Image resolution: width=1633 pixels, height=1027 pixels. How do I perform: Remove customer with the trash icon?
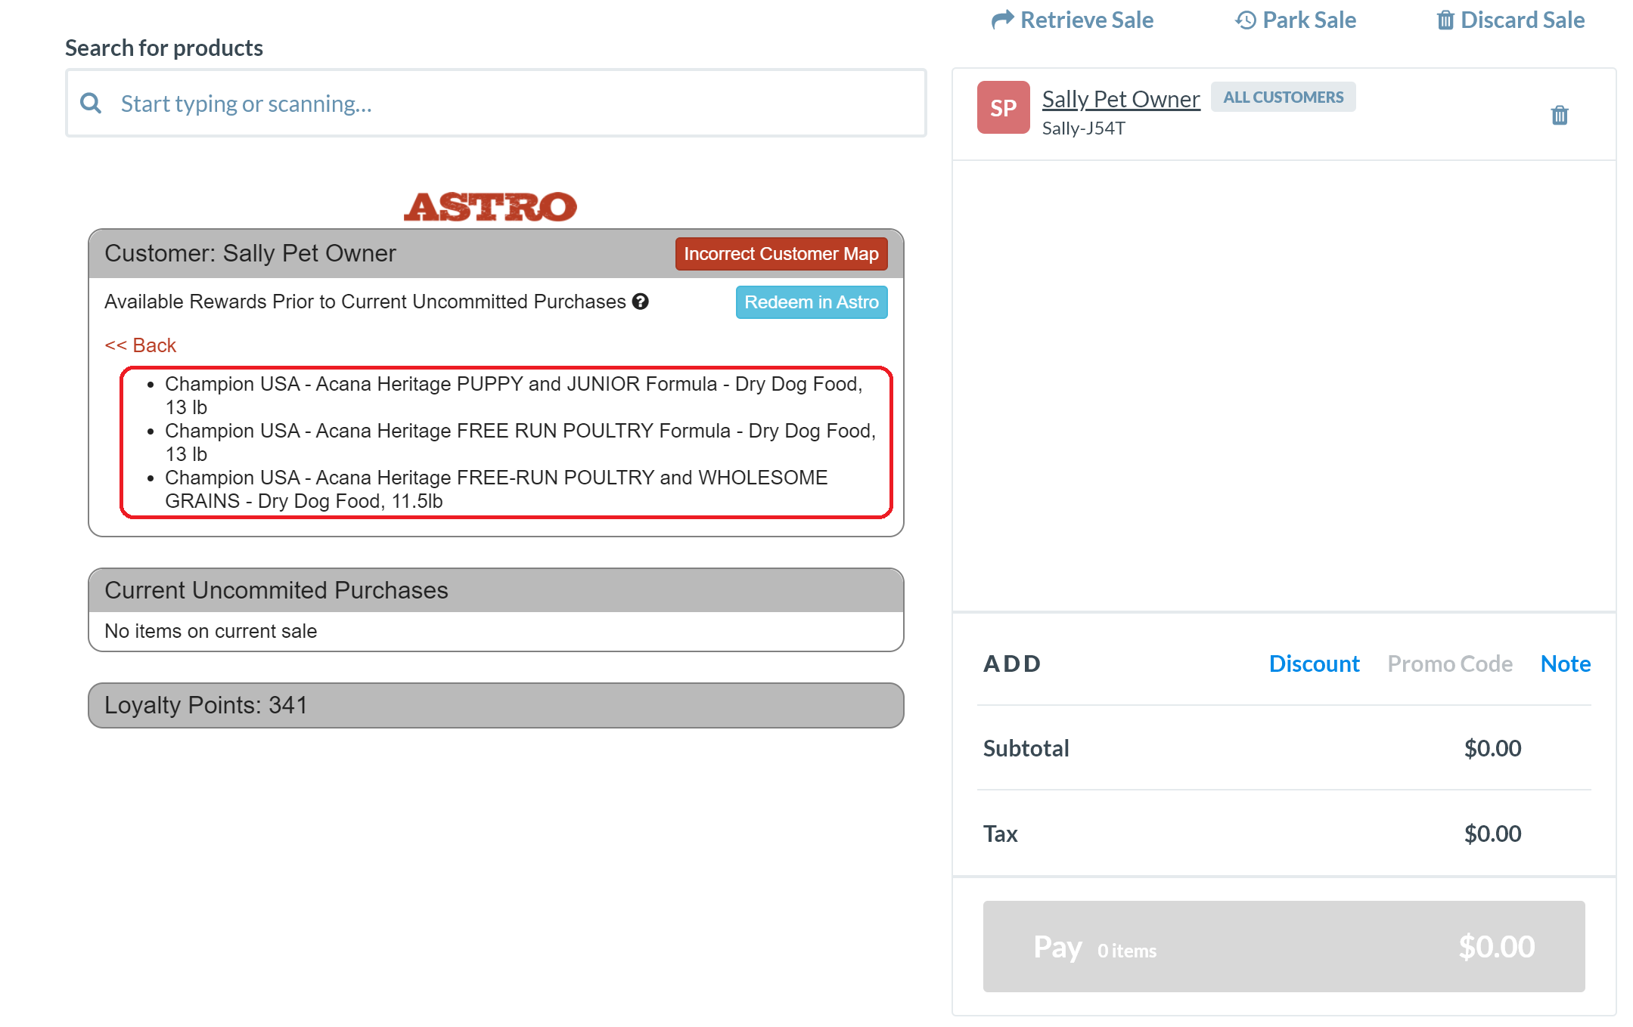click(1559, 116)
